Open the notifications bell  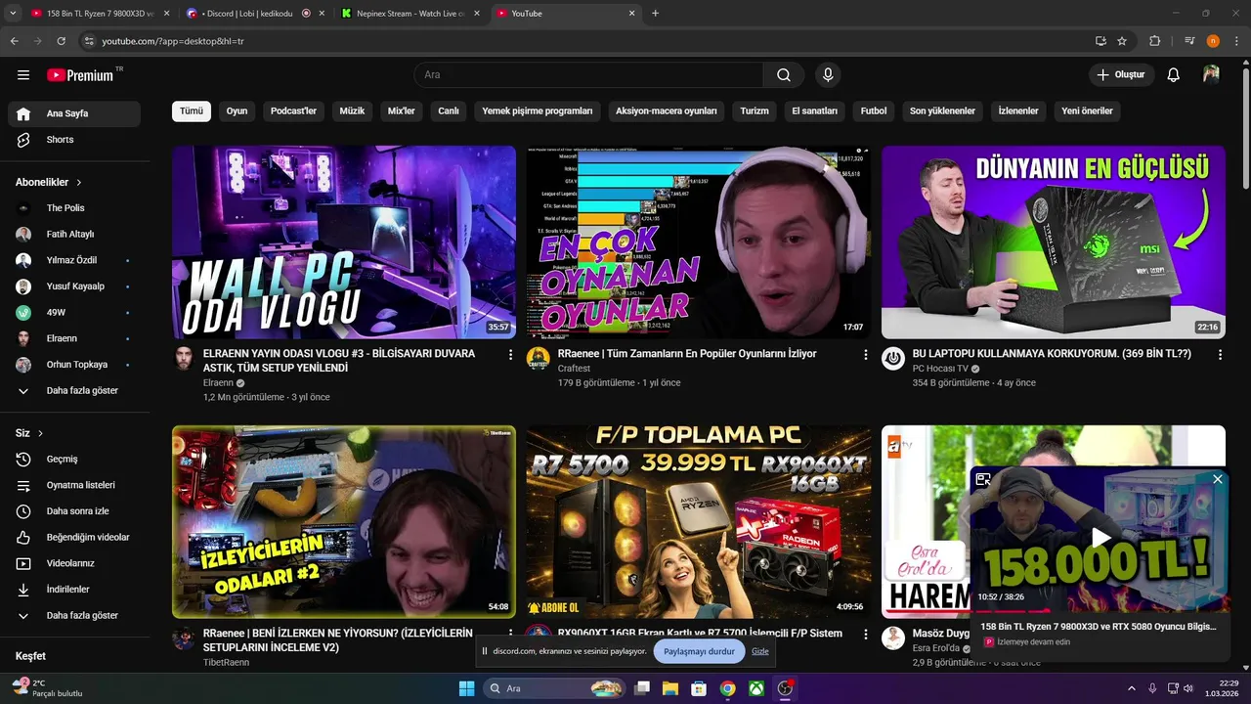tap(1174, 75)
